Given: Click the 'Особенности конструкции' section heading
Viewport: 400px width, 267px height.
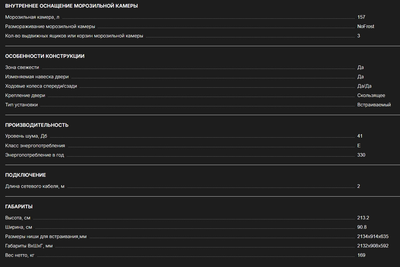Looking at the screenshot, I should 45,56.
